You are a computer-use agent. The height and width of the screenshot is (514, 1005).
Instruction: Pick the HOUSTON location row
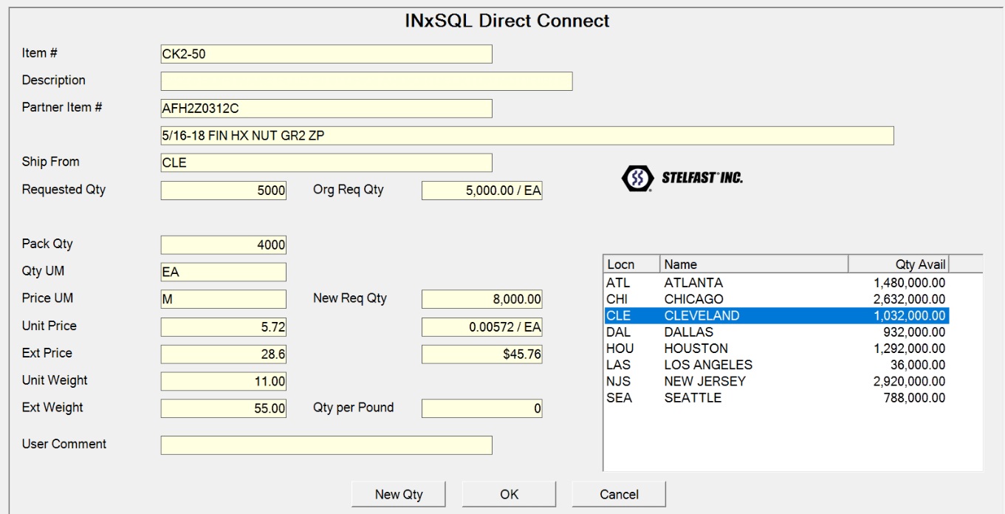(x=775, y=349)
